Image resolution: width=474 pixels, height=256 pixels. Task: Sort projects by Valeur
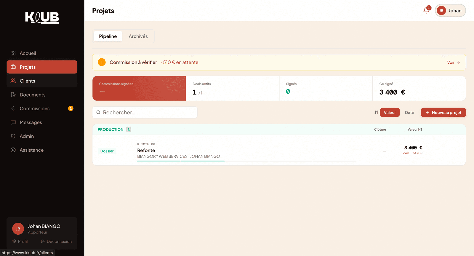390,113
